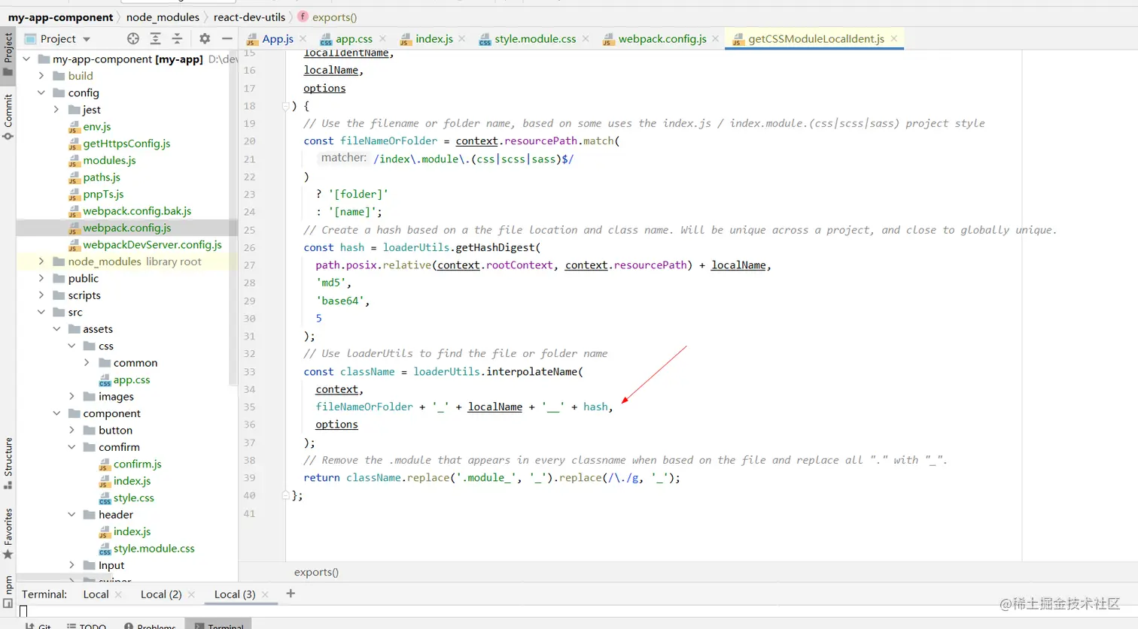The height and width of the screenshot is (629, 1138).
Task: Select confirm.js in the project tree
Action: pos(137,464)
